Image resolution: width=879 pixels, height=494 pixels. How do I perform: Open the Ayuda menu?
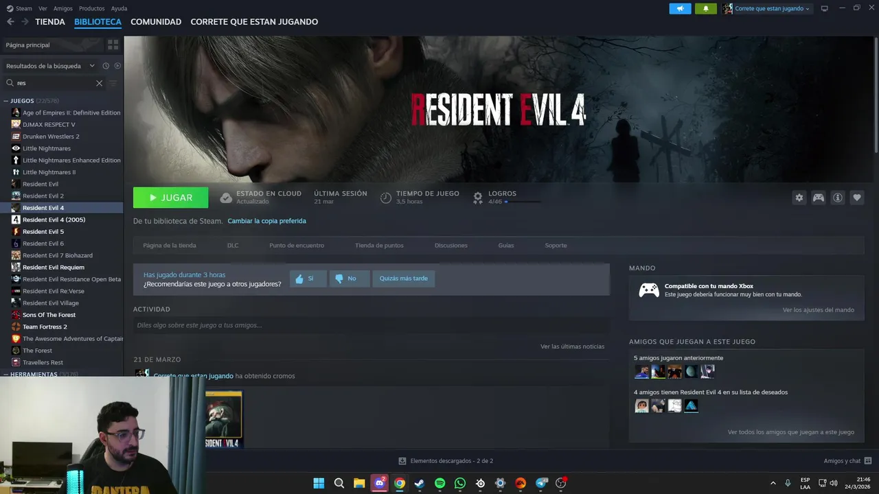(119, 8)
